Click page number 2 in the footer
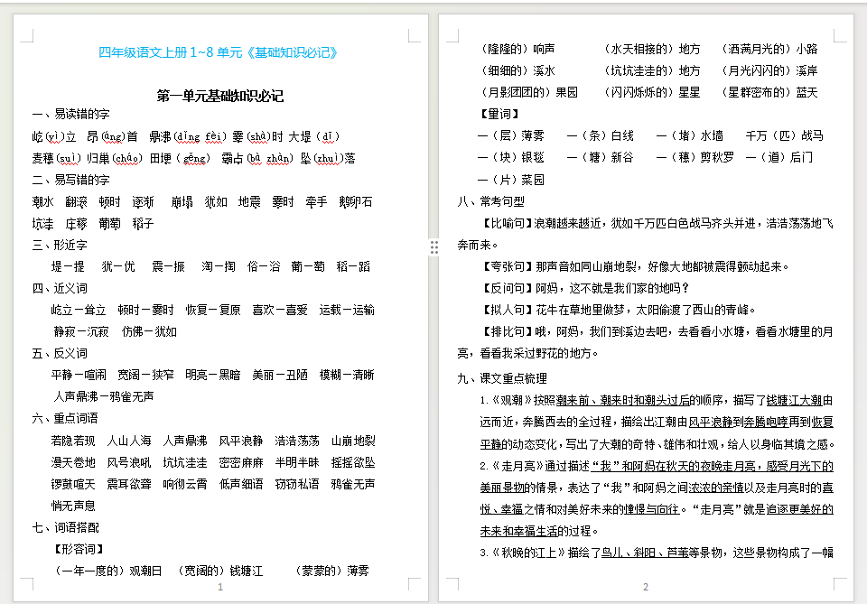867x604 pixels. 645,587
